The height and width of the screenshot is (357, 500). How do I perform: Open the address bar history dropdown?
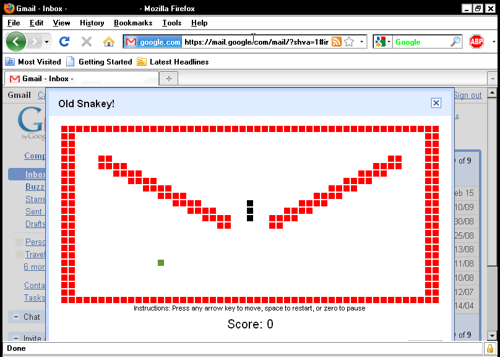point(362,42)
